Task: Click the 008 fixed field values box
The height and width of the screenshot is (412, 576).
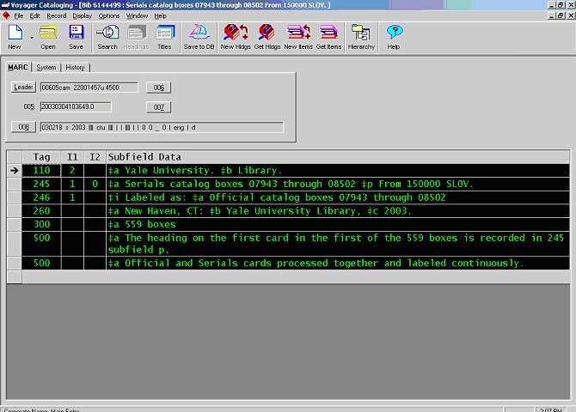Action: [x=162, y=127]
